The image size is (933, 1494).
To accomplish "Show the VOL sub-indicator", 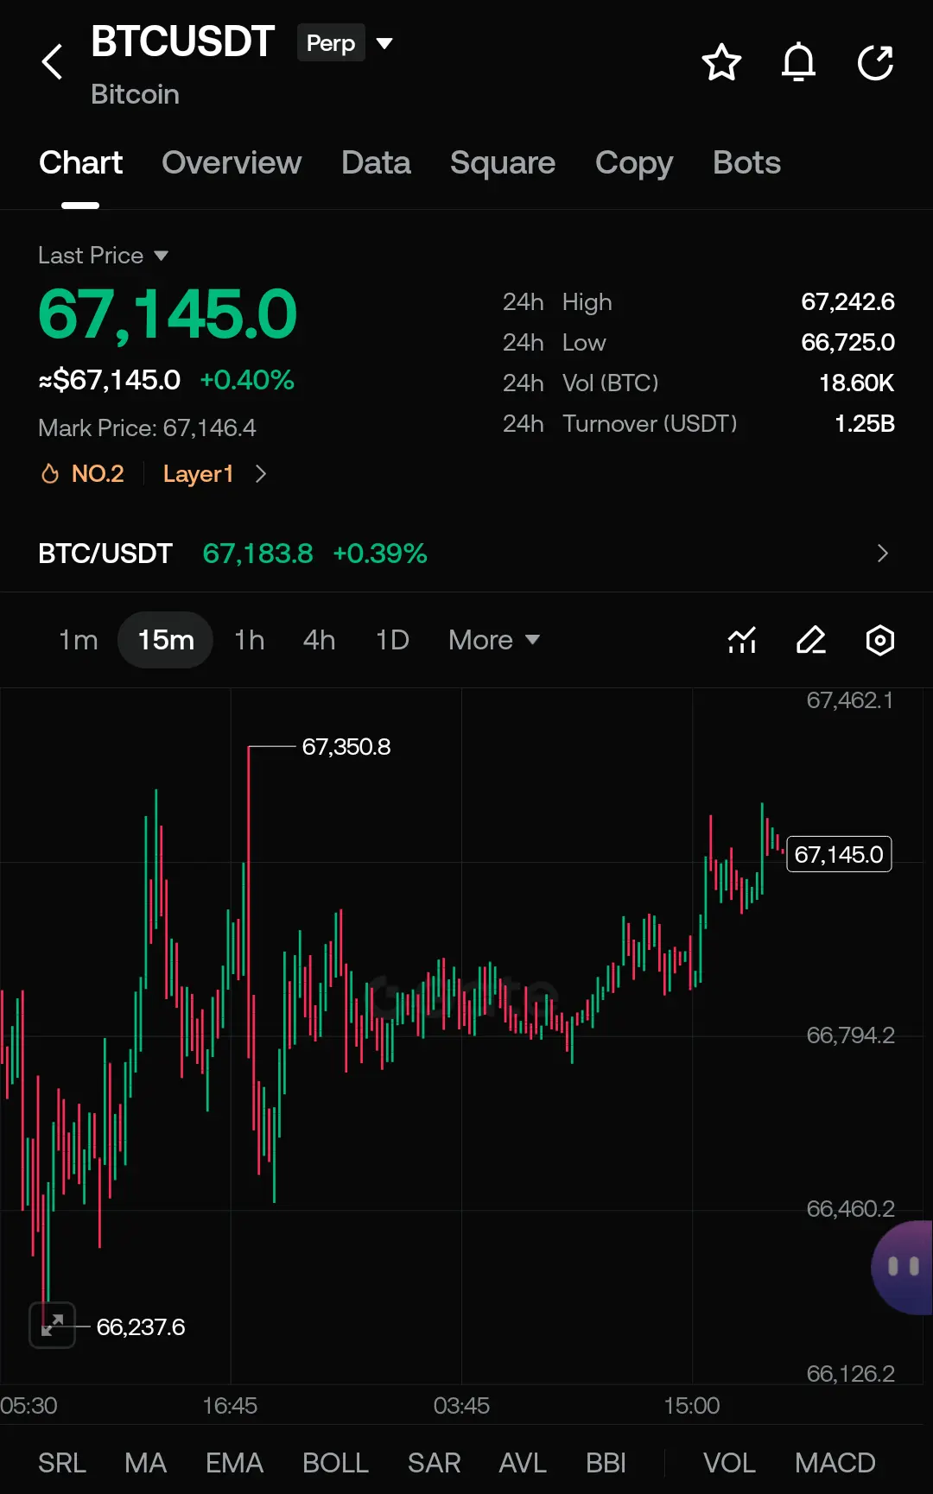I will point(729,1463).
